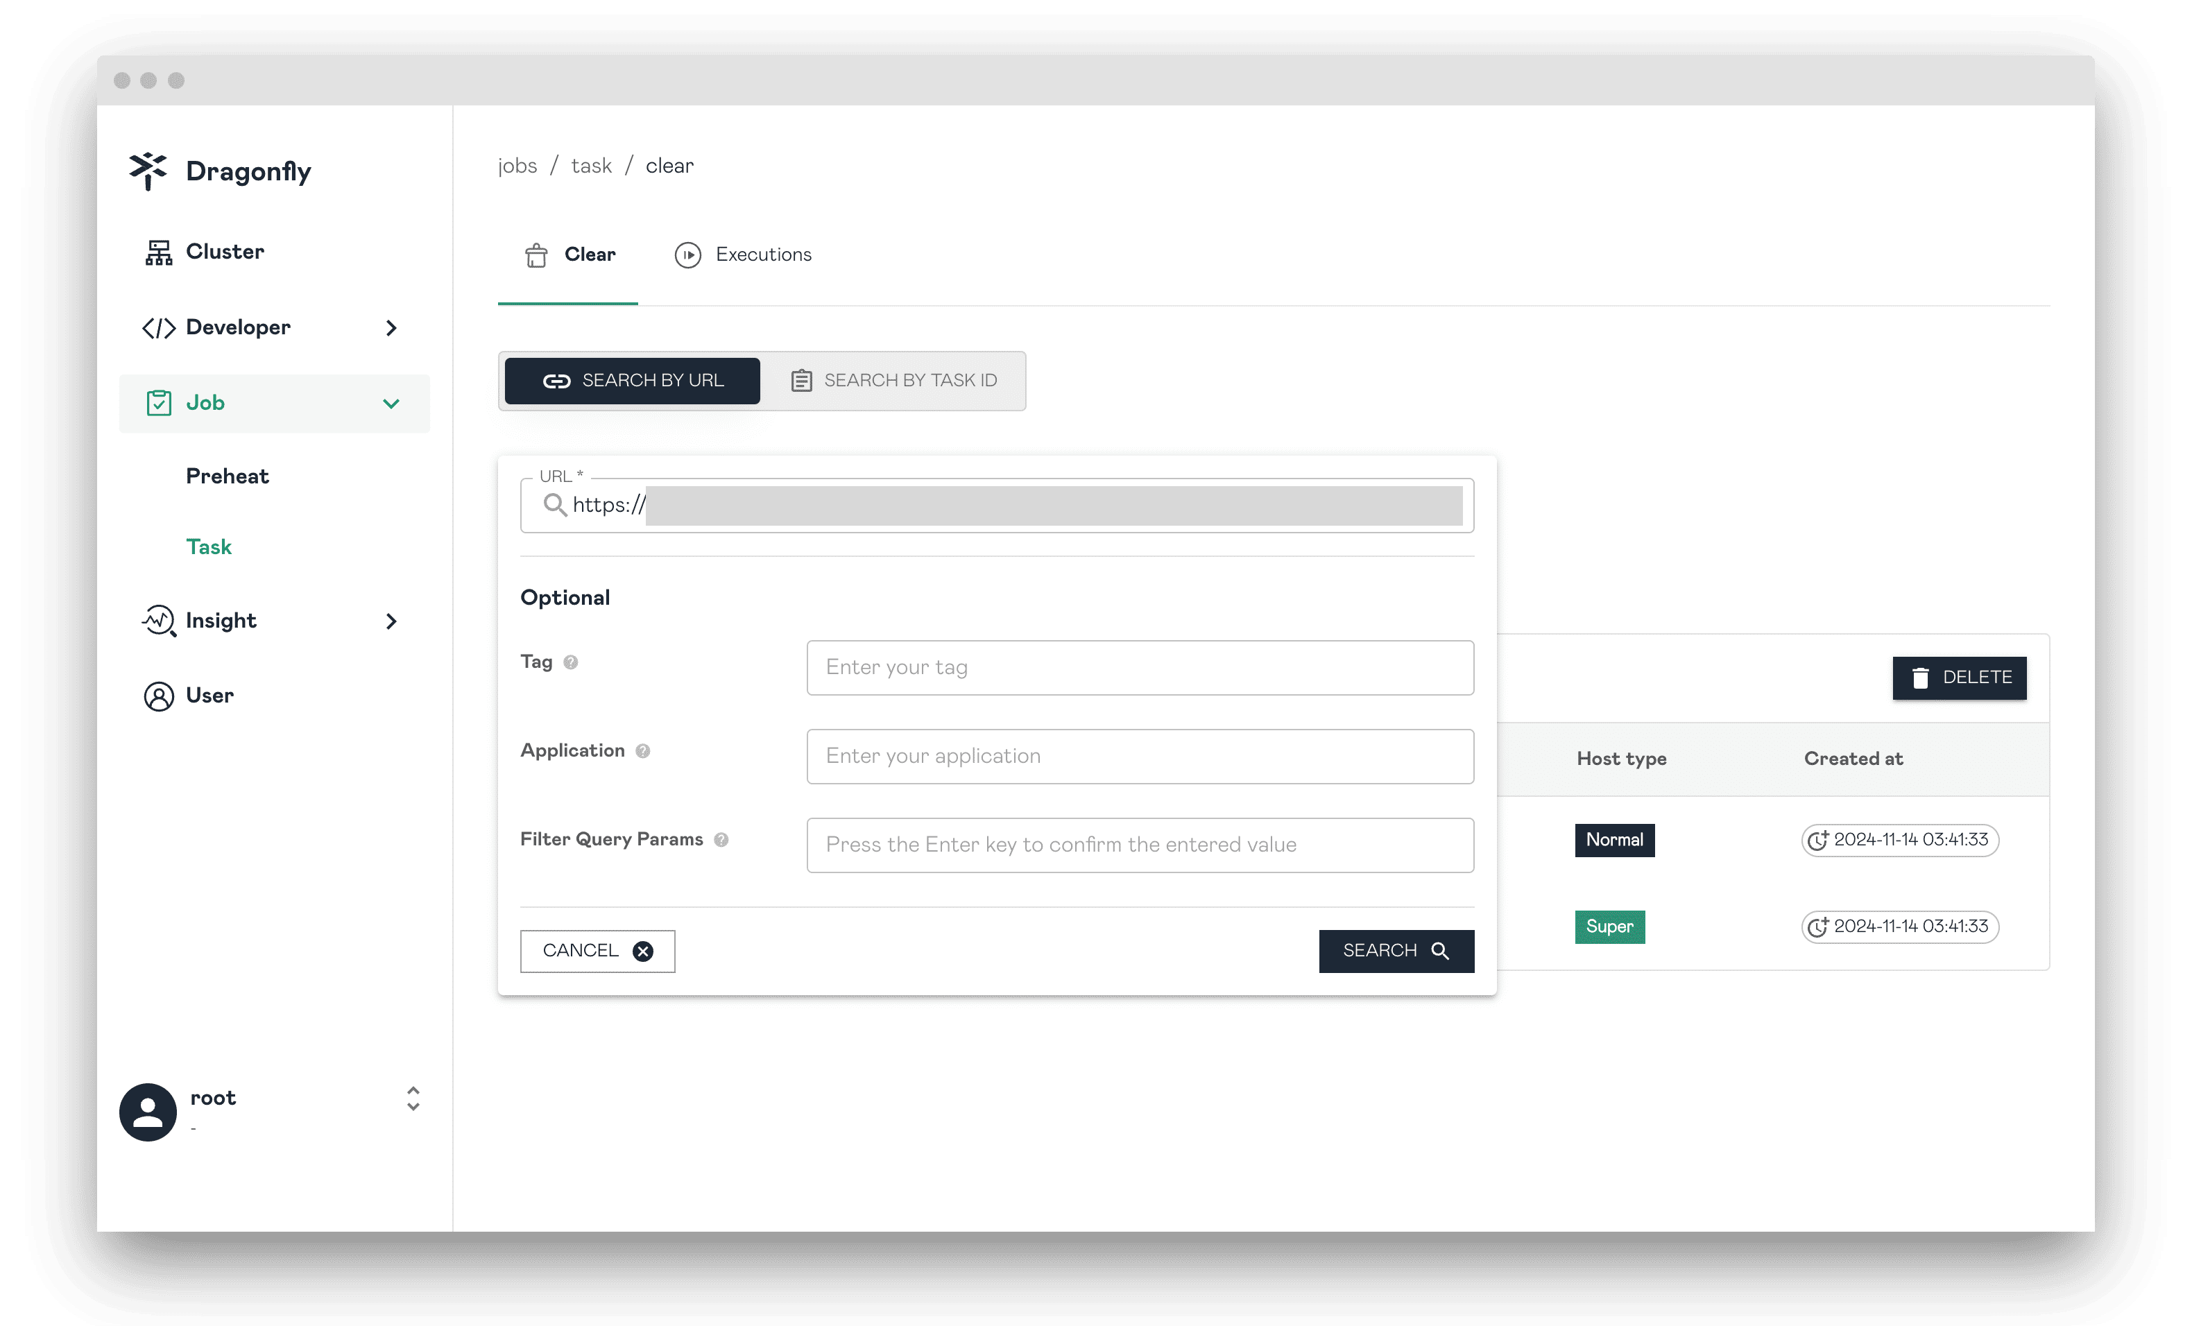Click the Dragonfly logo icon
This screenshot has width=2192, height=1326.
point(147,170)
